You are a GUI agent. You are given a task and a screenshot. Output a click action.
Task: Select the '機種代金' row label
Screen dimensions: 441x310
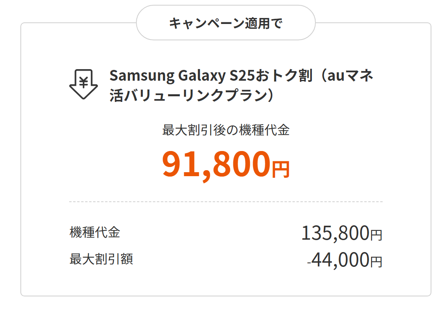(x=94, y=232)
